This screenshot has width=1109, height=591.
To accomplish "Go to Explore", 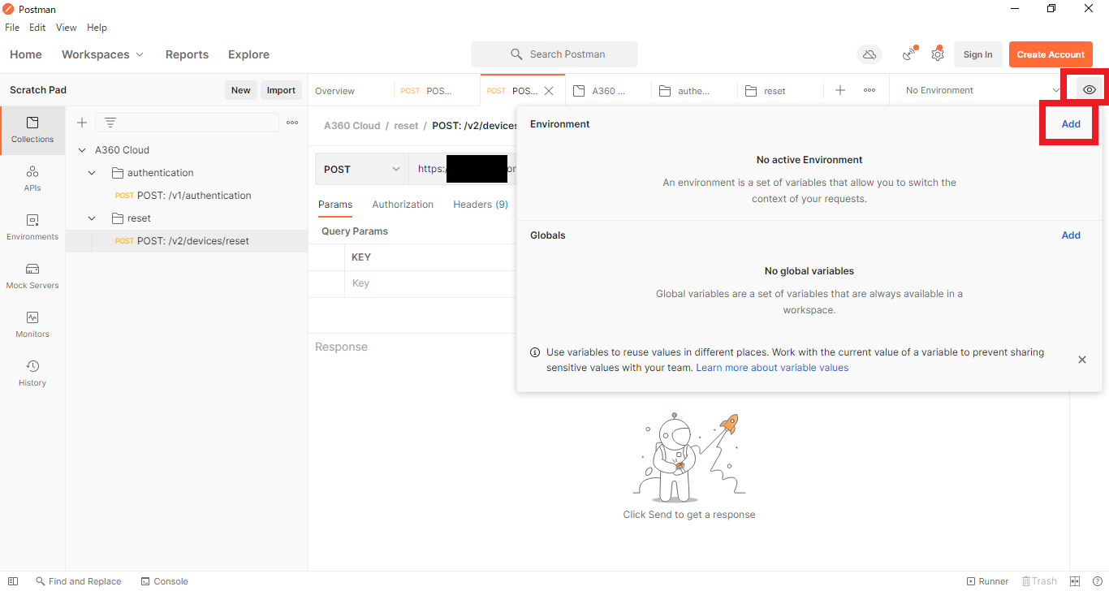I will (x=248, y=54).
